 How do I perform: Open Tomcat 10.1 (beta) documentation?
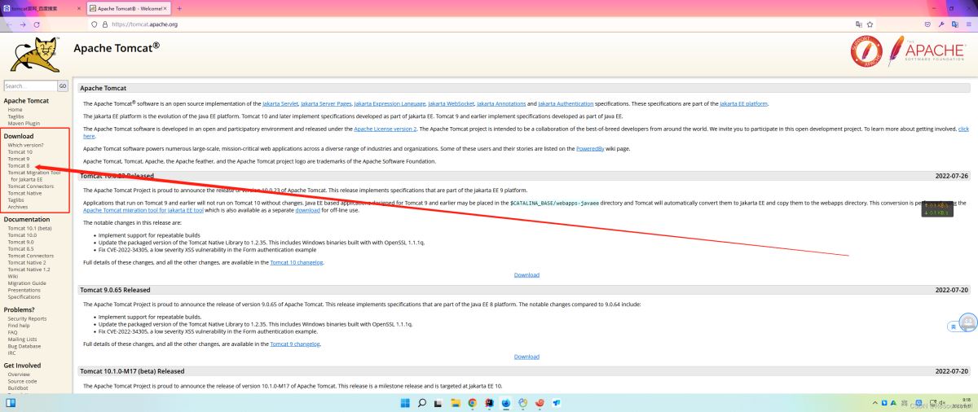tap(28, 228)
